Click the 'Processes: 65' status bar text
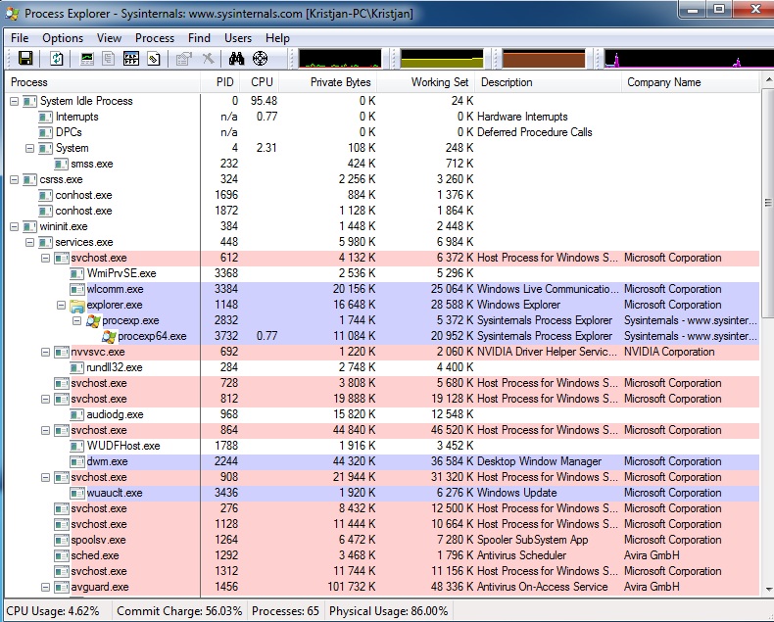Viewport: 774px width, 622px height. (285, 611)
